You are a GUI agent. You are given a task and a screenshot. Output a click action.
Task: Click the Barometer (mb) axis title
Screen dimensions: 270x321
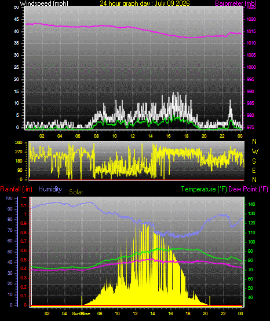[236, 3]
